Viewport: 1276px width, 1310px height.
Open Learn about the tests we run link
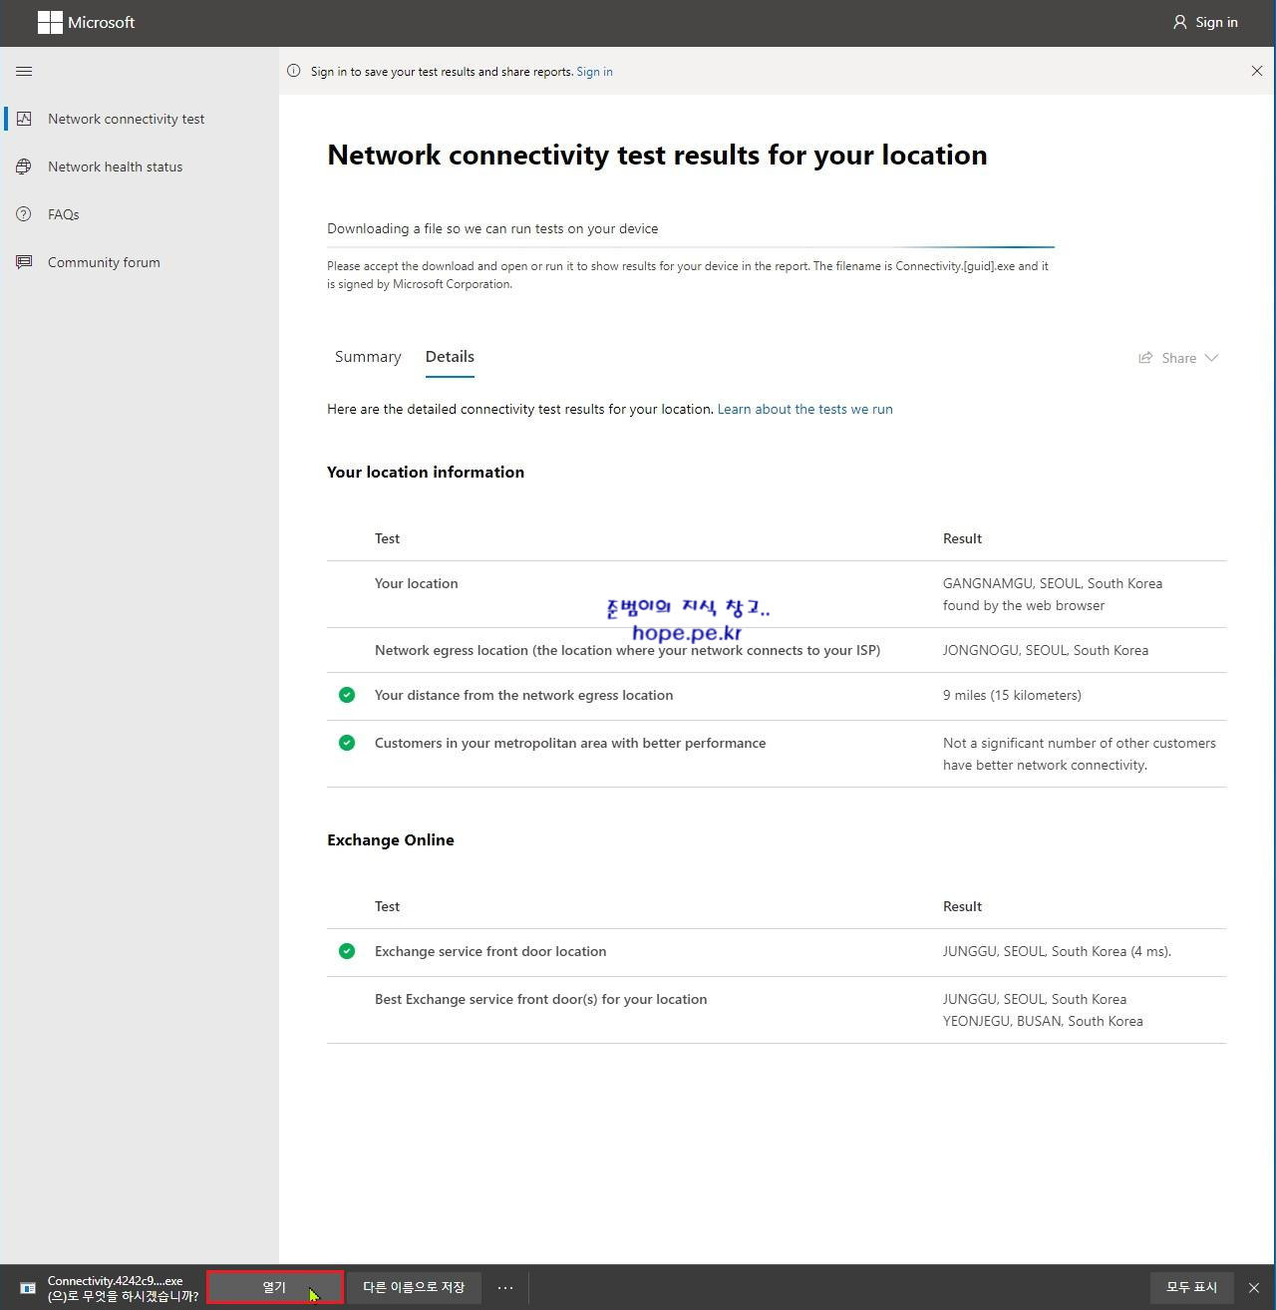point(804,409)
